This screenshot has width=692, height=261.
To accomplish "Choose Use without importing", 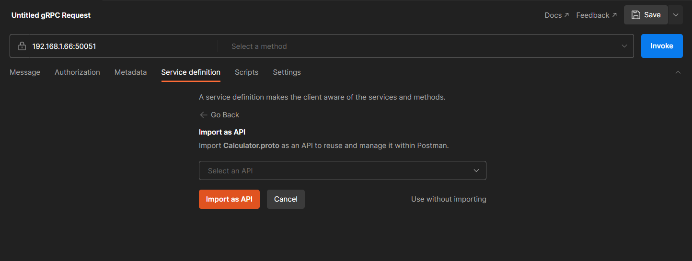I will tap(449, 199).
